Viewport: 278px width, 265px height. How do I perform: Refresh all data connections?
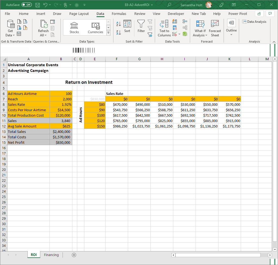[x=43, y=27]
